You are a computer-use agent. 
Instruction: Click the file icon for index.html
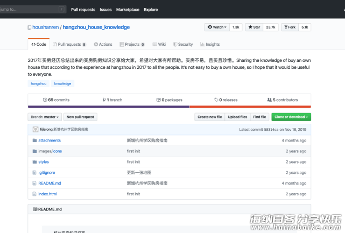pyautogui.click(x=34, y=194)
